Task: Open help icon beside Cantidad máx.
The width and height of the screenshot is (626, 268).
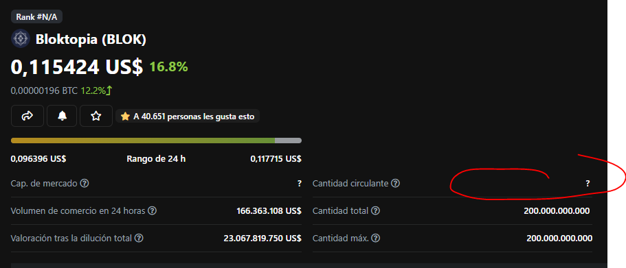Action: coord(375,238)
